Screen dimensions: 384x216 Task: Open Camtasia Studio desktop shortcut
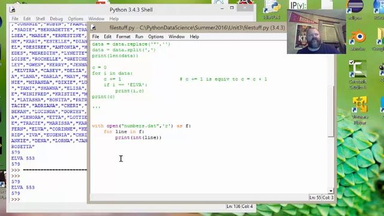click(x=358, y=75)
